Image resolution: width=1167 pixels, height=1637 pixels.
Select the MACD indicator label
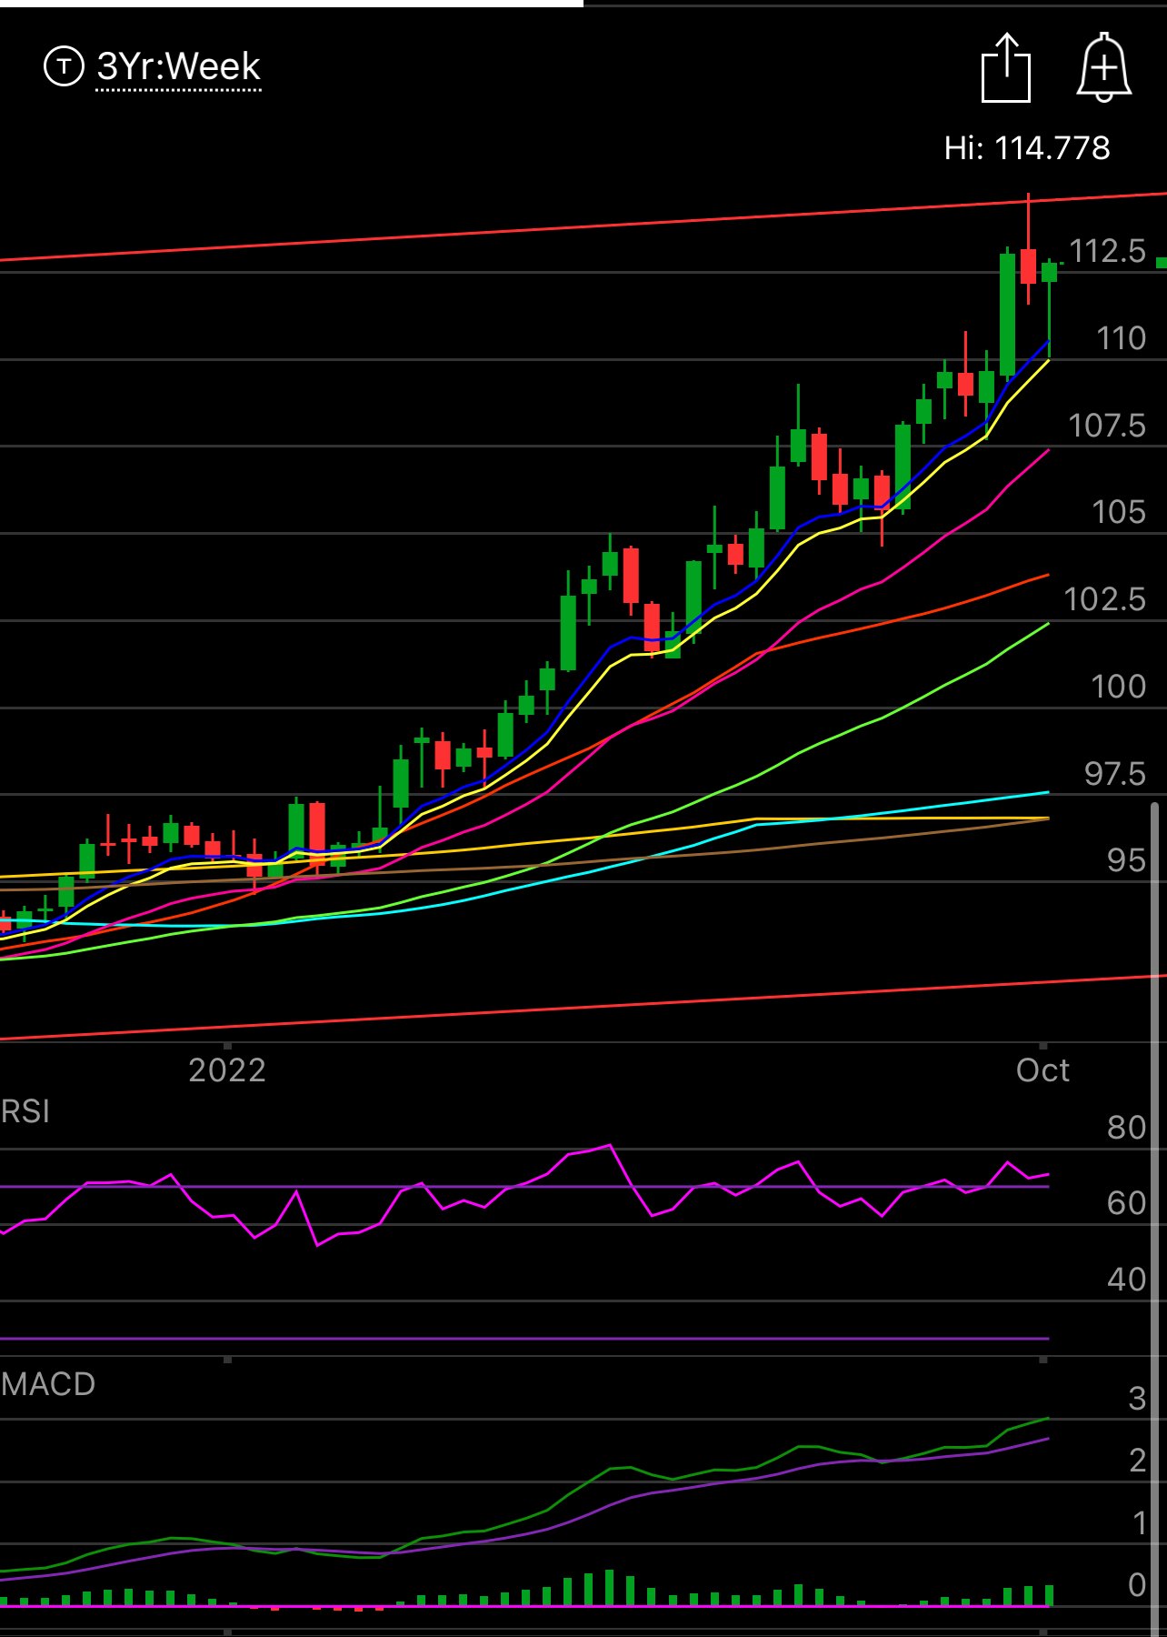(x=48, y=1384)
